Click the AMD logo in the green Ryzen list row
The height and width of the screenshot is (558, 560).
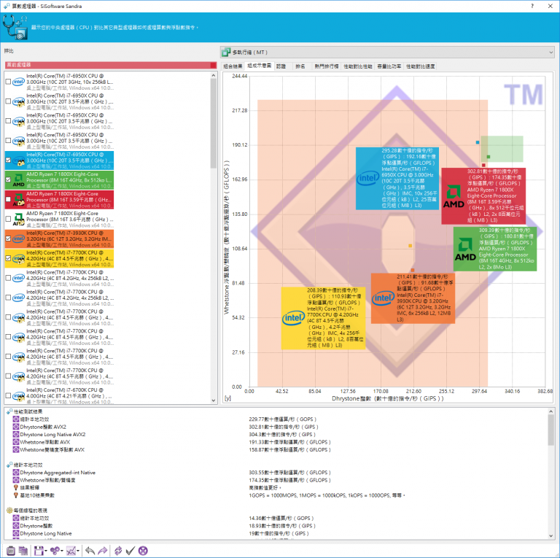(x=18, y=180)
